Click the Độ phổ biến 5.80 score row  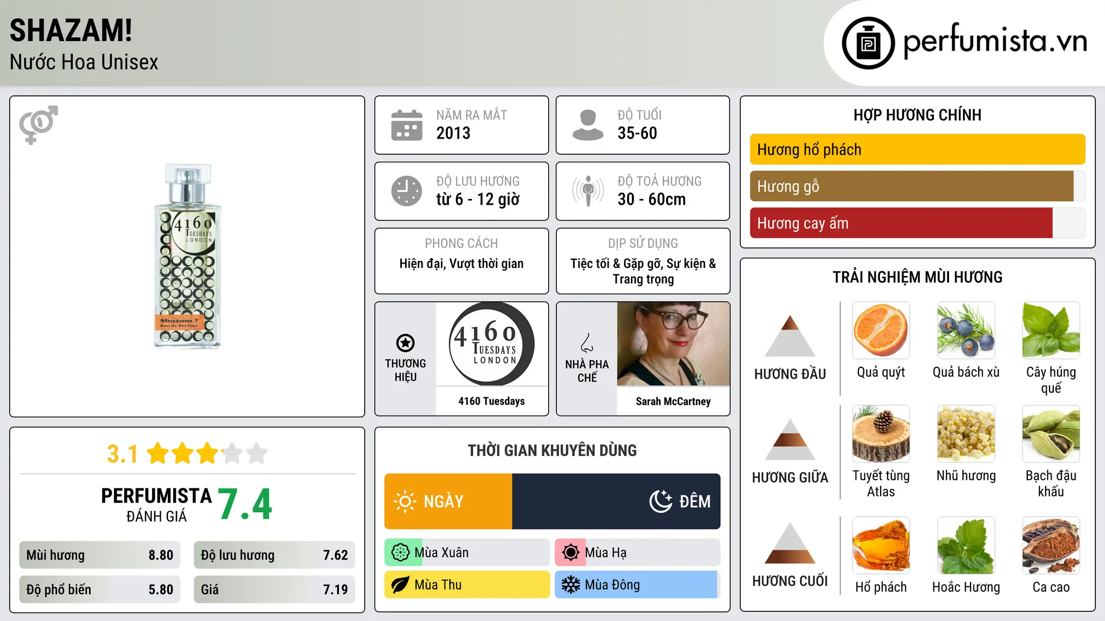point(100,590)
